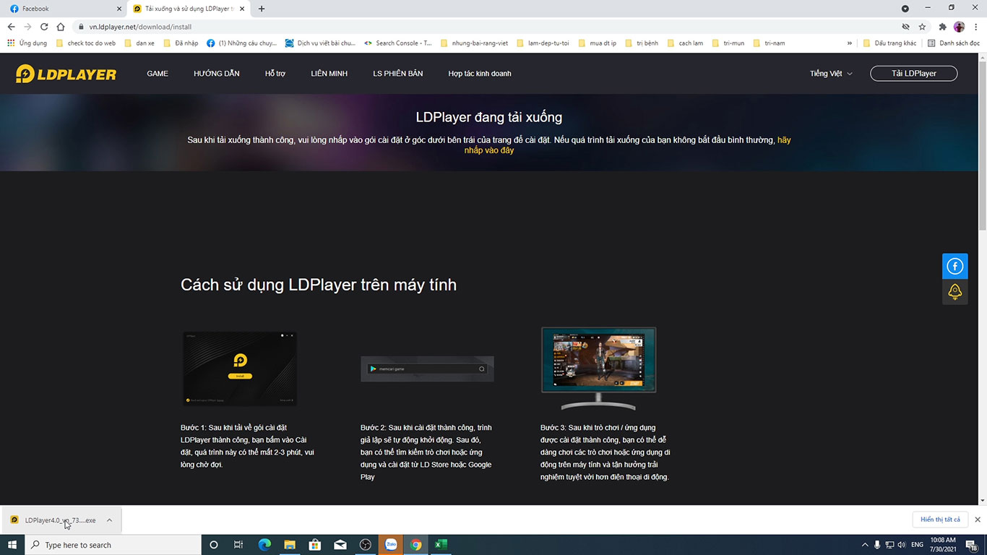The height and width of the screenshot is (555, 987).
Task: Bookmark this page with the star icon
Action: coord(922,27)
